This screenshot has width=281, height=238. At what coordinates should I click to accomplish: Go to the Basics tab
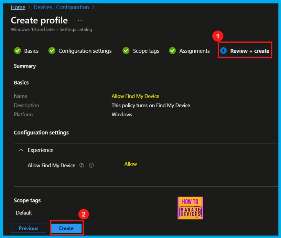[x=26, y=51]
